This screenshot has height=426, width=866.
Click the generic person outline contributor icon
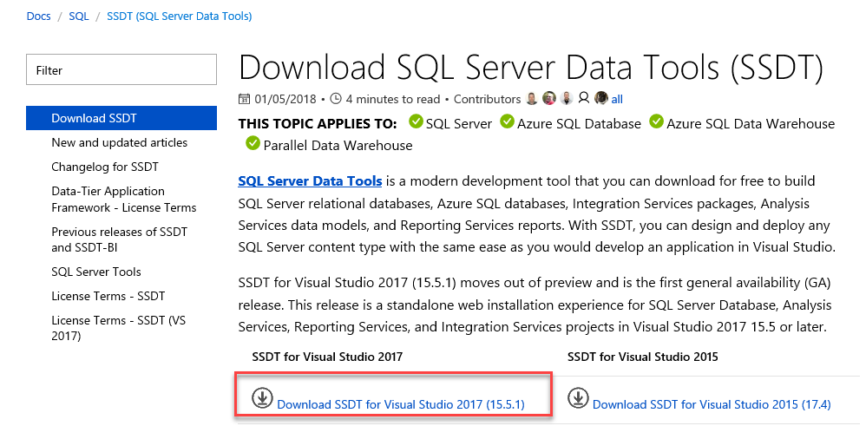tap(584, 99)
